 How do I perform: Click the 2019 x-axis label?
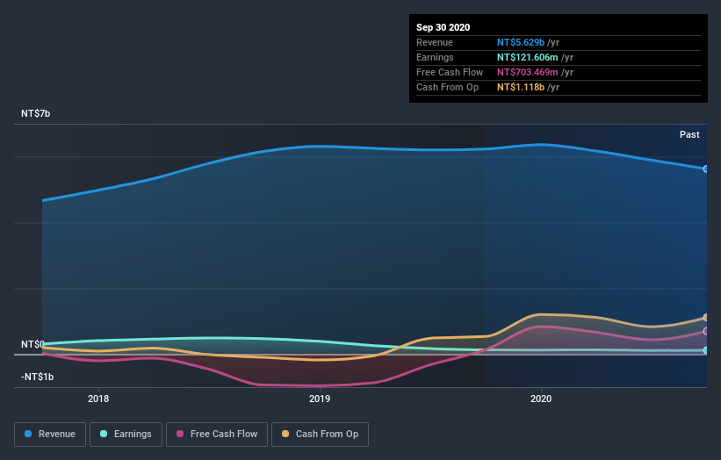(320, 399)
